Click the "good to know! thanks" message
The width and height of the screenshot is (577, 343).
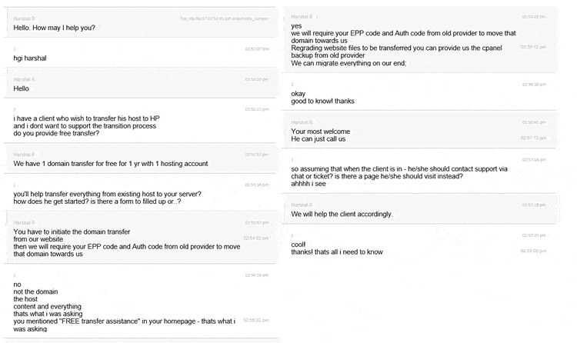coord(322,101)
